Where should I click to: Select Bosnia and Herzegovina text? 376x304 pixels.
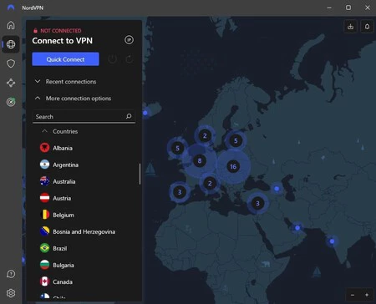pyautogui.click(x=84, y=231)
